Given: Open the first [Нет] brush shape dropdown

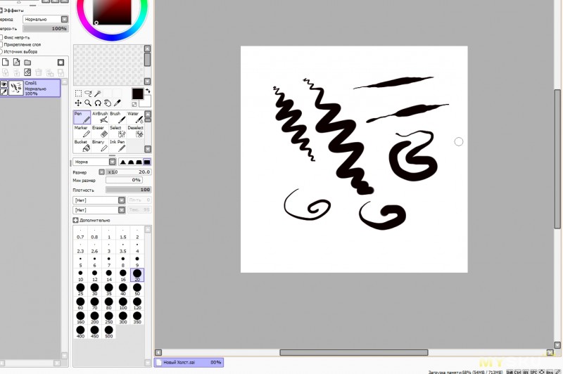Looking at the screenshot, I should coord(99,200).
